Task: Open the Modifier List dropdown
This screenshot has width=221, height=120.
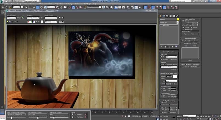Action: point(169,22)
